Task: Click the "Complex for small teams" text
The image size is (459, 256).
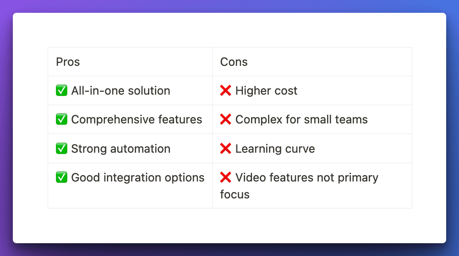Action: [x=301, y=120]
